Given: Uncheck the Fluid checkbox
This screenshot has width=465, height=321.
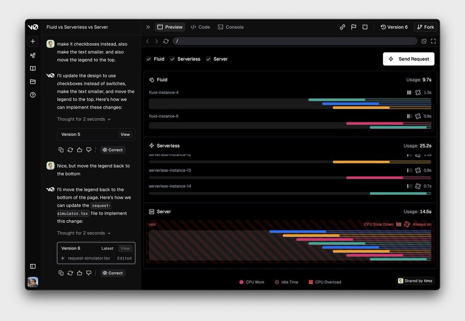Looking at the screenshot, I should [x=148, y=59].
